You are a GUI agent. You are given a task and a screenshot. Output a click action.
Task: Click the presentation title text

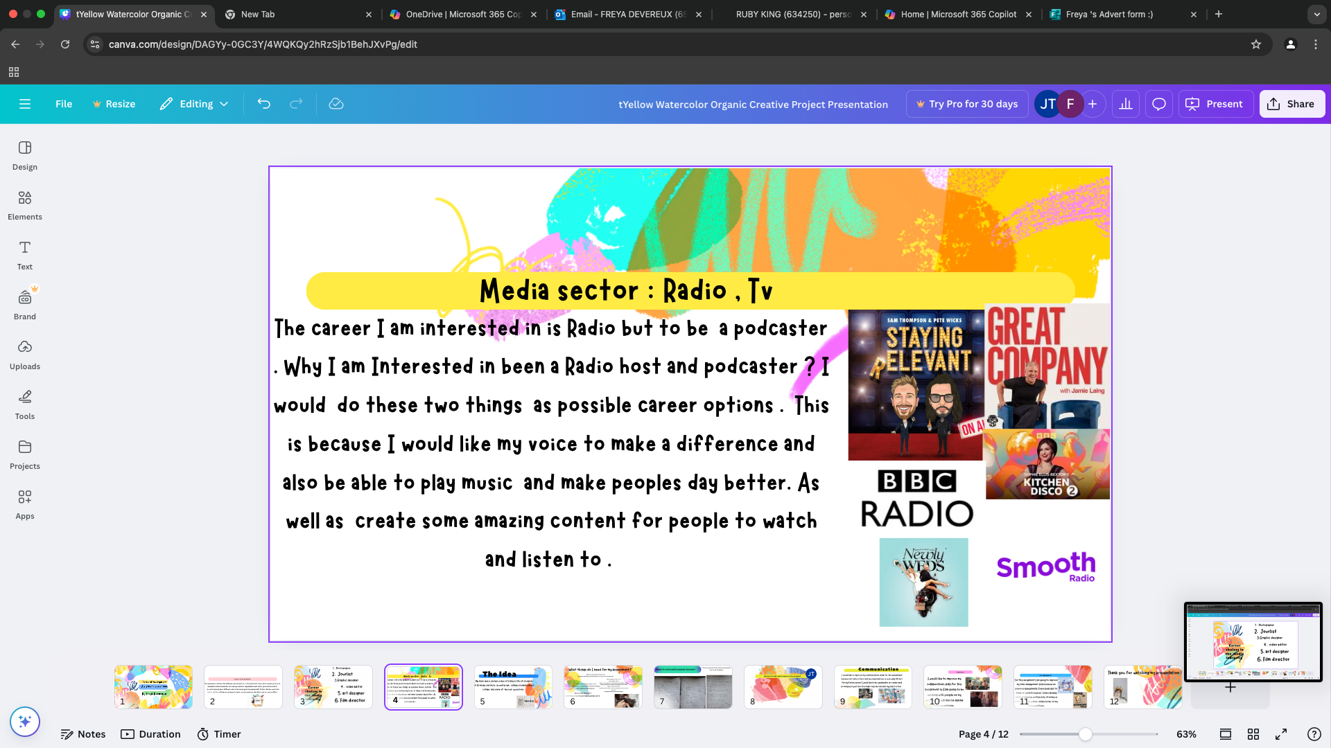(x=753, y=105)
